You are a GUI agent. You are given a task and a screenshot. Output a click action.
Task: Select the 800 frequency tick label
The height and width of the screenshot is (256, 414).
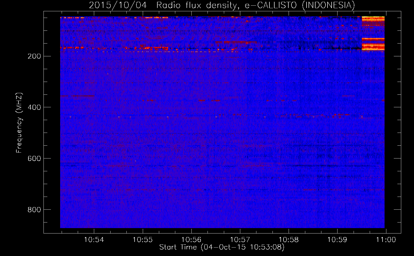[34, 210]
